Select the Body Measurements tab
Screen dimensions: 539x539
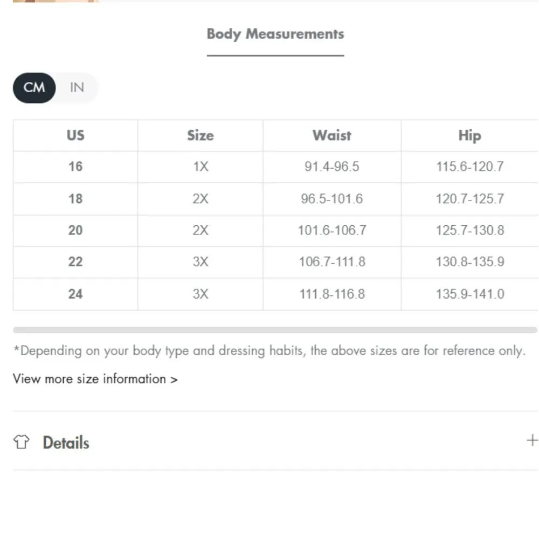coord(275,34)
